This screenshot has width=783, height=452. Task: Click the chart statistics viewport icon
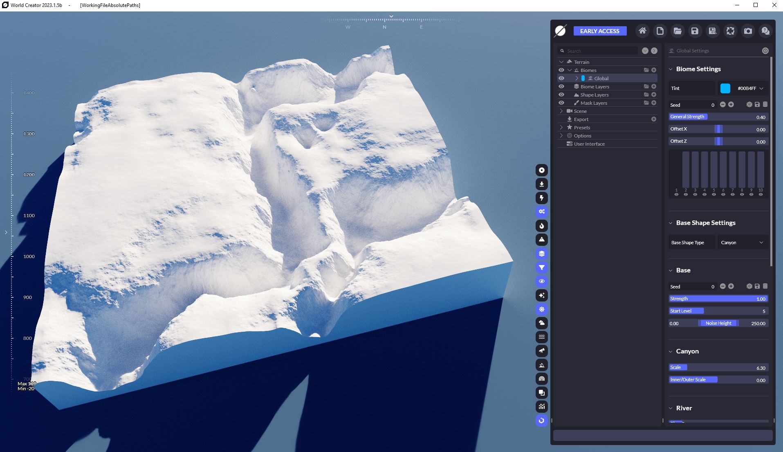[x=542, y=407]
